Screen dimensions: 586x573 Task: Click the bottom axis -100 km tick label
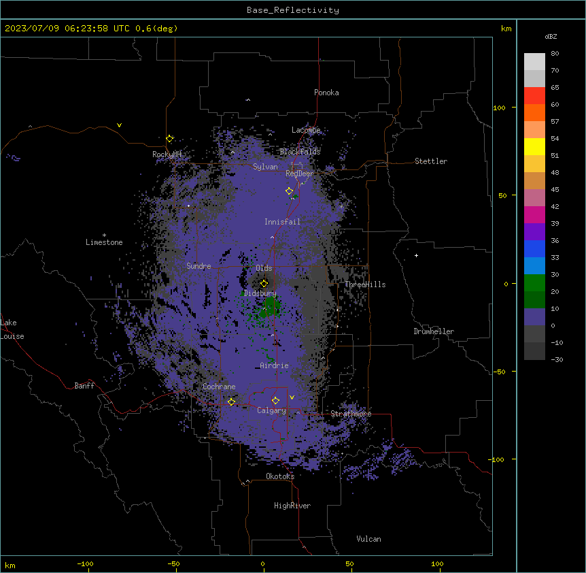click(85, 563)
